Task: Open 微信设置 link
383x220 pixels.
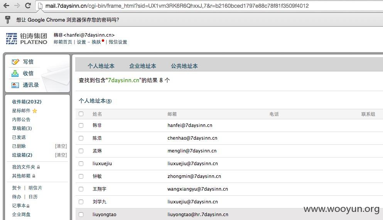Action: click(118, 42)
